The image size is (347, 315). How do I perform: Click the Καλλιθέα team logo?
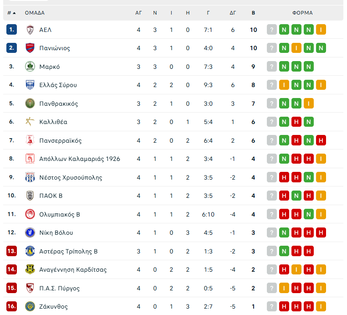click(30, 122)
